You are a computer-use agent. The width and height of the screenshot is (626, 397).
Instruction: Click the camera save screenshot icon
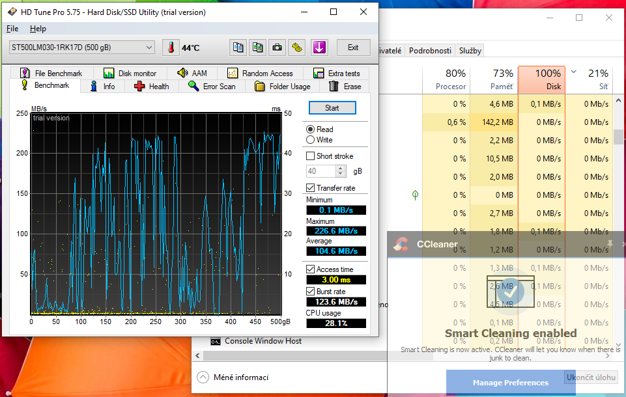tap(277, 48)
